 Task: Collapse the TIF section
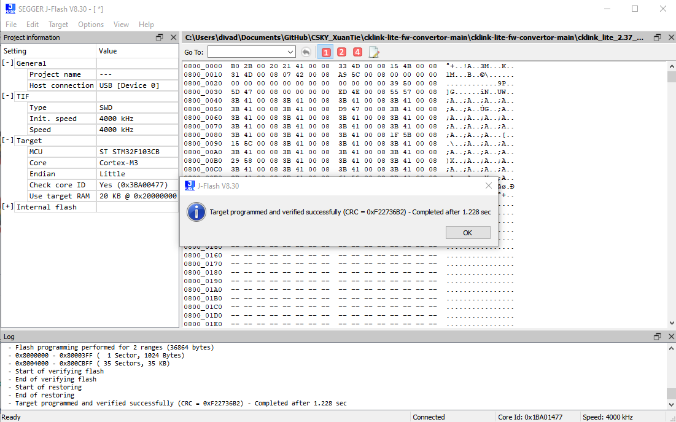tap(8, 96)
